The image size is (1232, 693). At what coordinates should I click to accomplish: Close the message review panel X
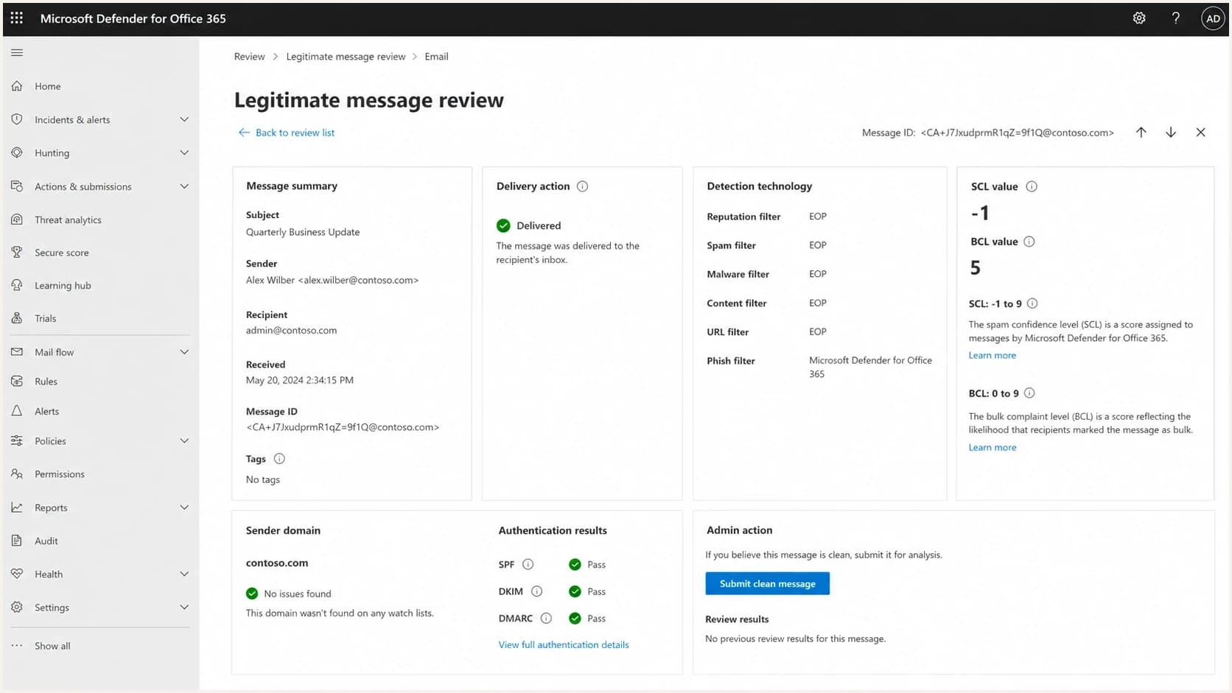[1201, 133]
